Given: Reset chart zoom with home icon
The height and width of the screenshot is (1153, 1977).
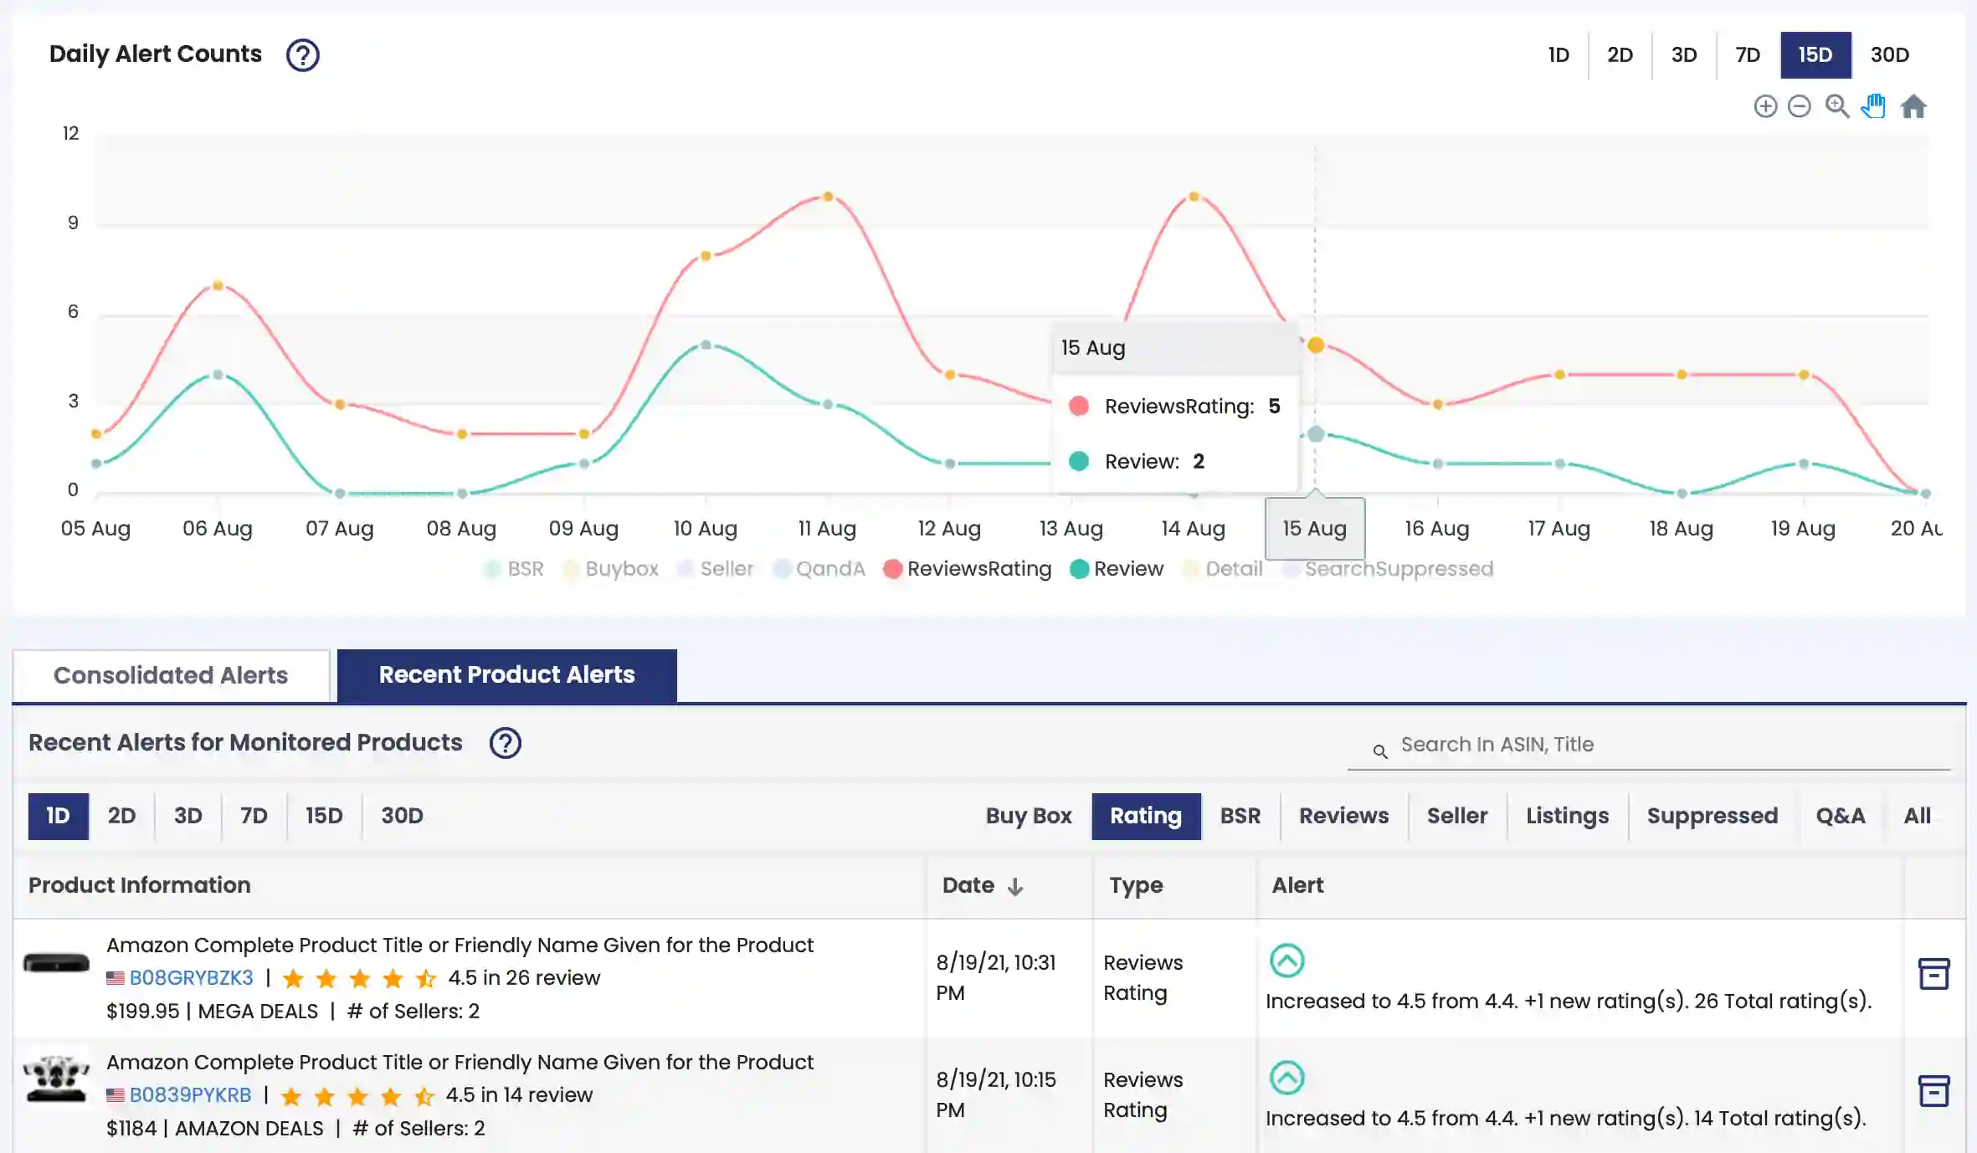Looking at the screenshot, I should point(1913,106).
